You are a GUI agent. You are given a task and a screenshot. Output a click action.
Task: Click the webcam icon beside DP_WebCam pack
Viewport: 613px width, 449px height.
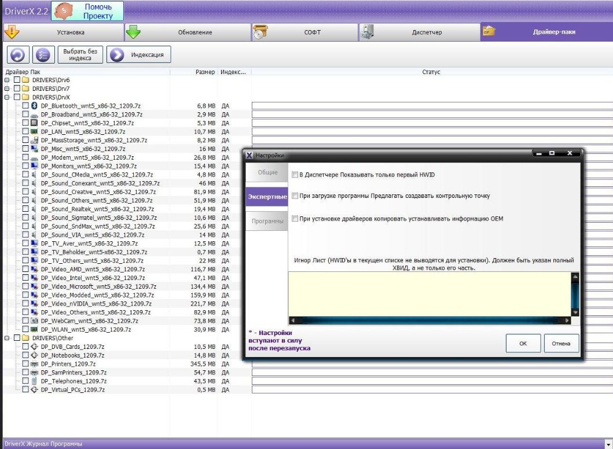(x=34, y=321)
